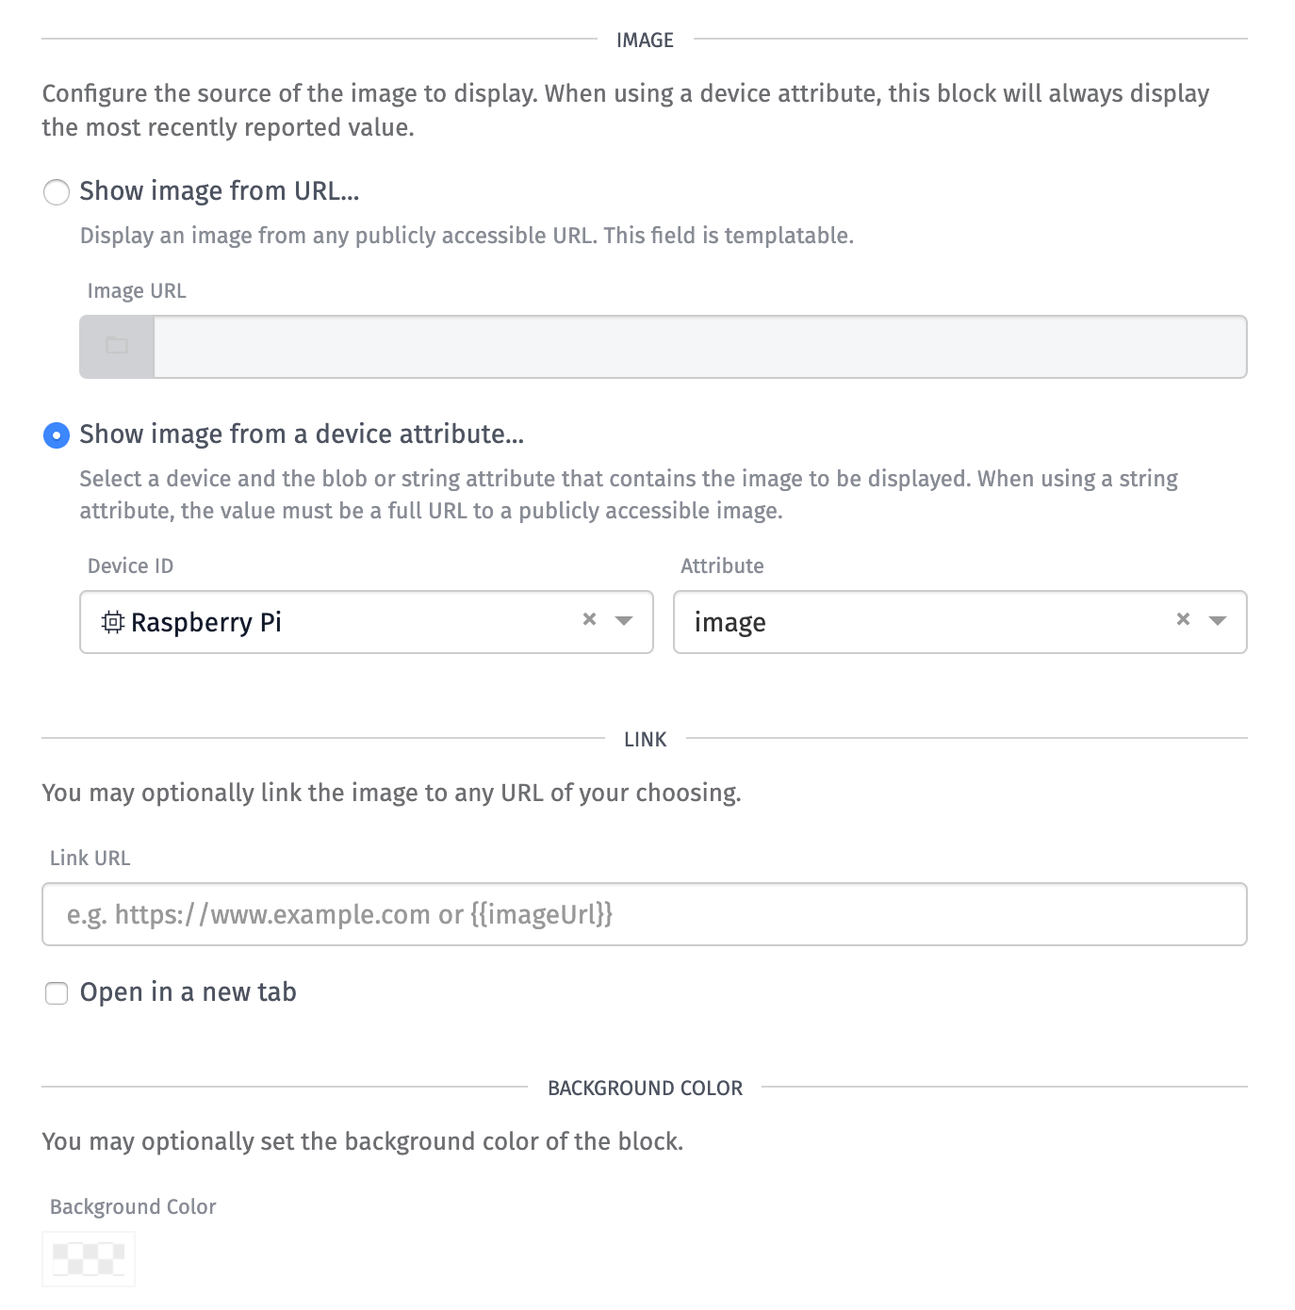This screenshot has width=1295, height=1310.
Task: Enable the Open in a new tab checkbox
Action: [57, 993]
